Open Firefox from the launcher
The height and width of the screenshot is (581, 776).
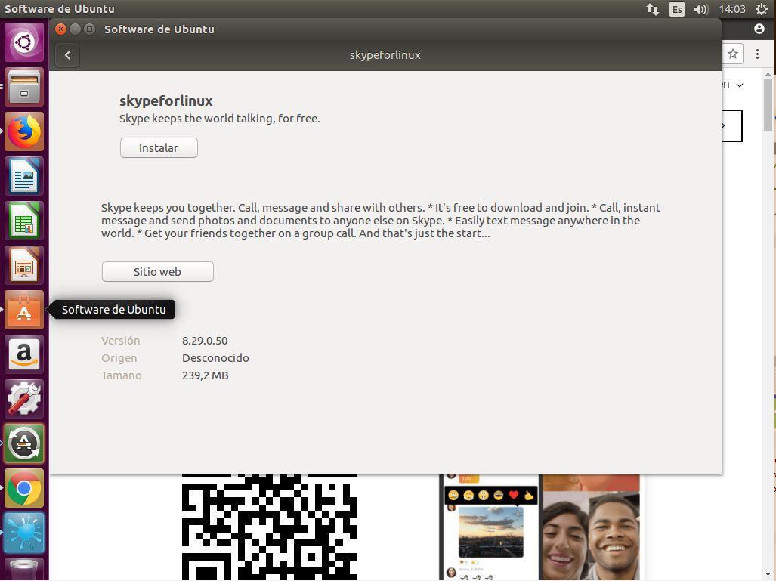click(24, 131)
